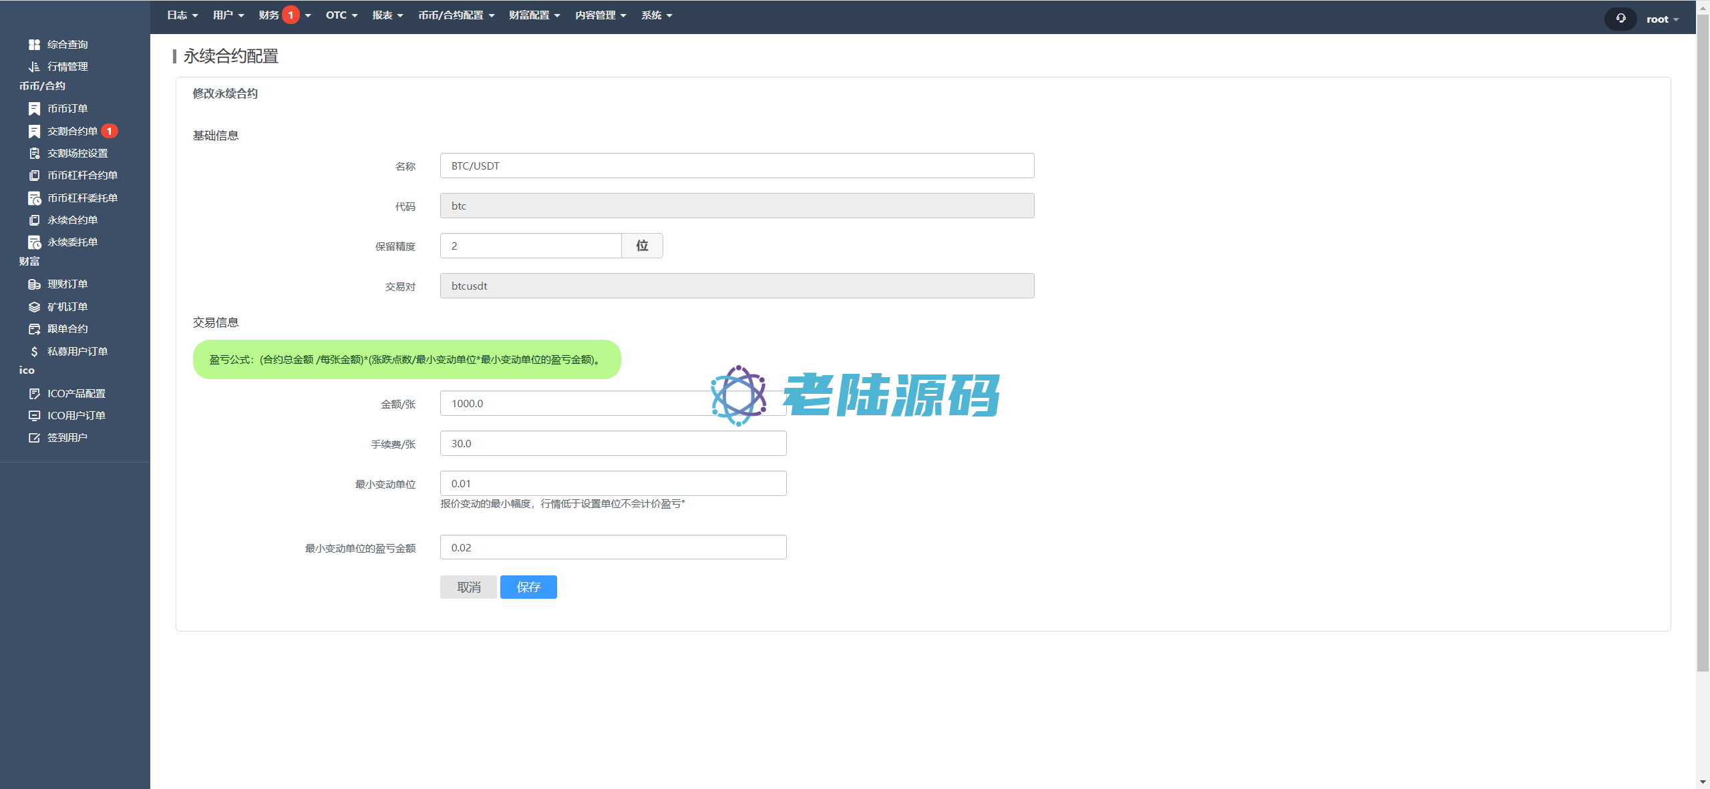This screenshot has height=789, width=1710.
Task: Open ICO用户订单 sidebar item
Action: coord(76,416)
